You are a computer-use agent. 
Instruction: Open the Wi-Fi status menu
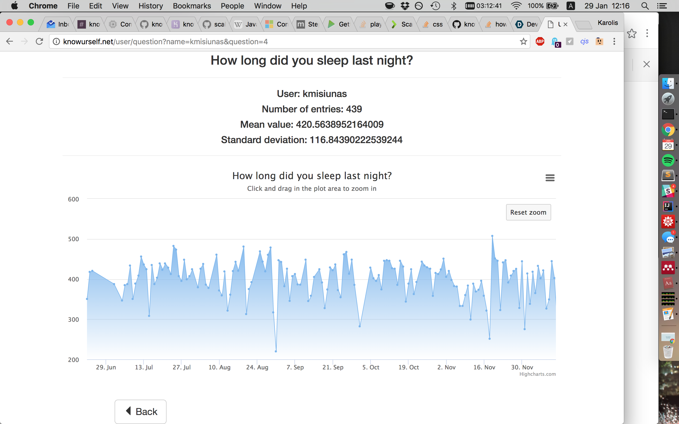[516, 6]
